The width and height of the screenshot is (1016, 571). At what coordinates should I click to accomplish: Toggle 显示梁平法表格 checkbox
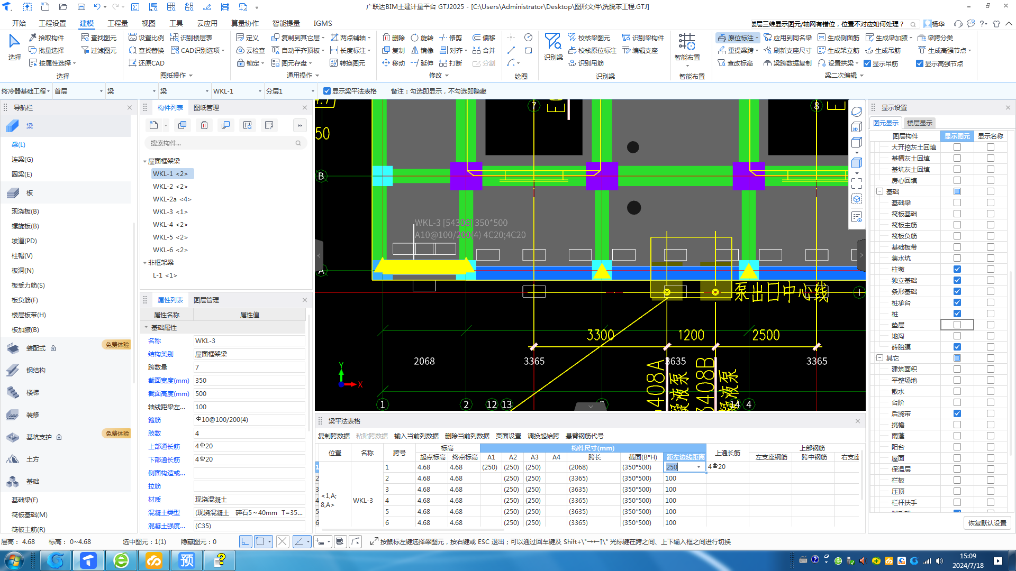tap(327, 91)
